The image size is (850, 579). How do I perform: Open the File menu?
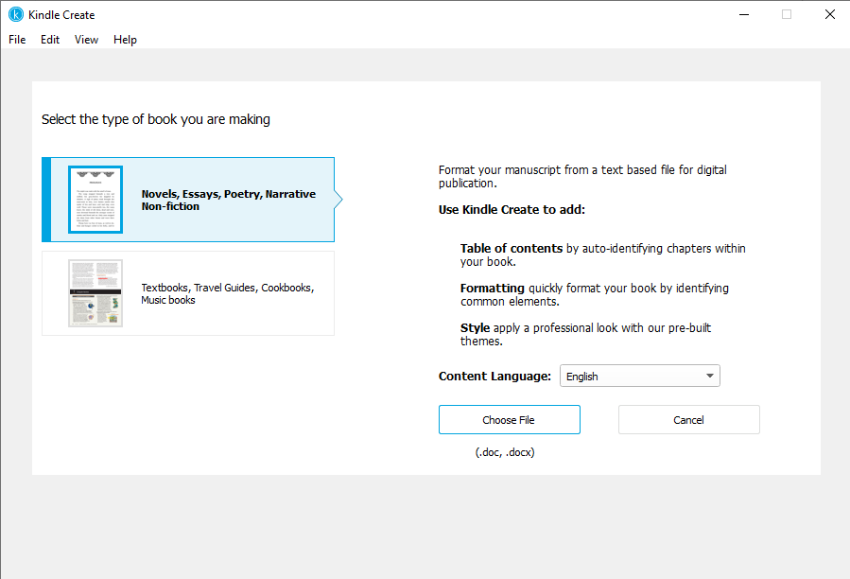pos(17,40)
